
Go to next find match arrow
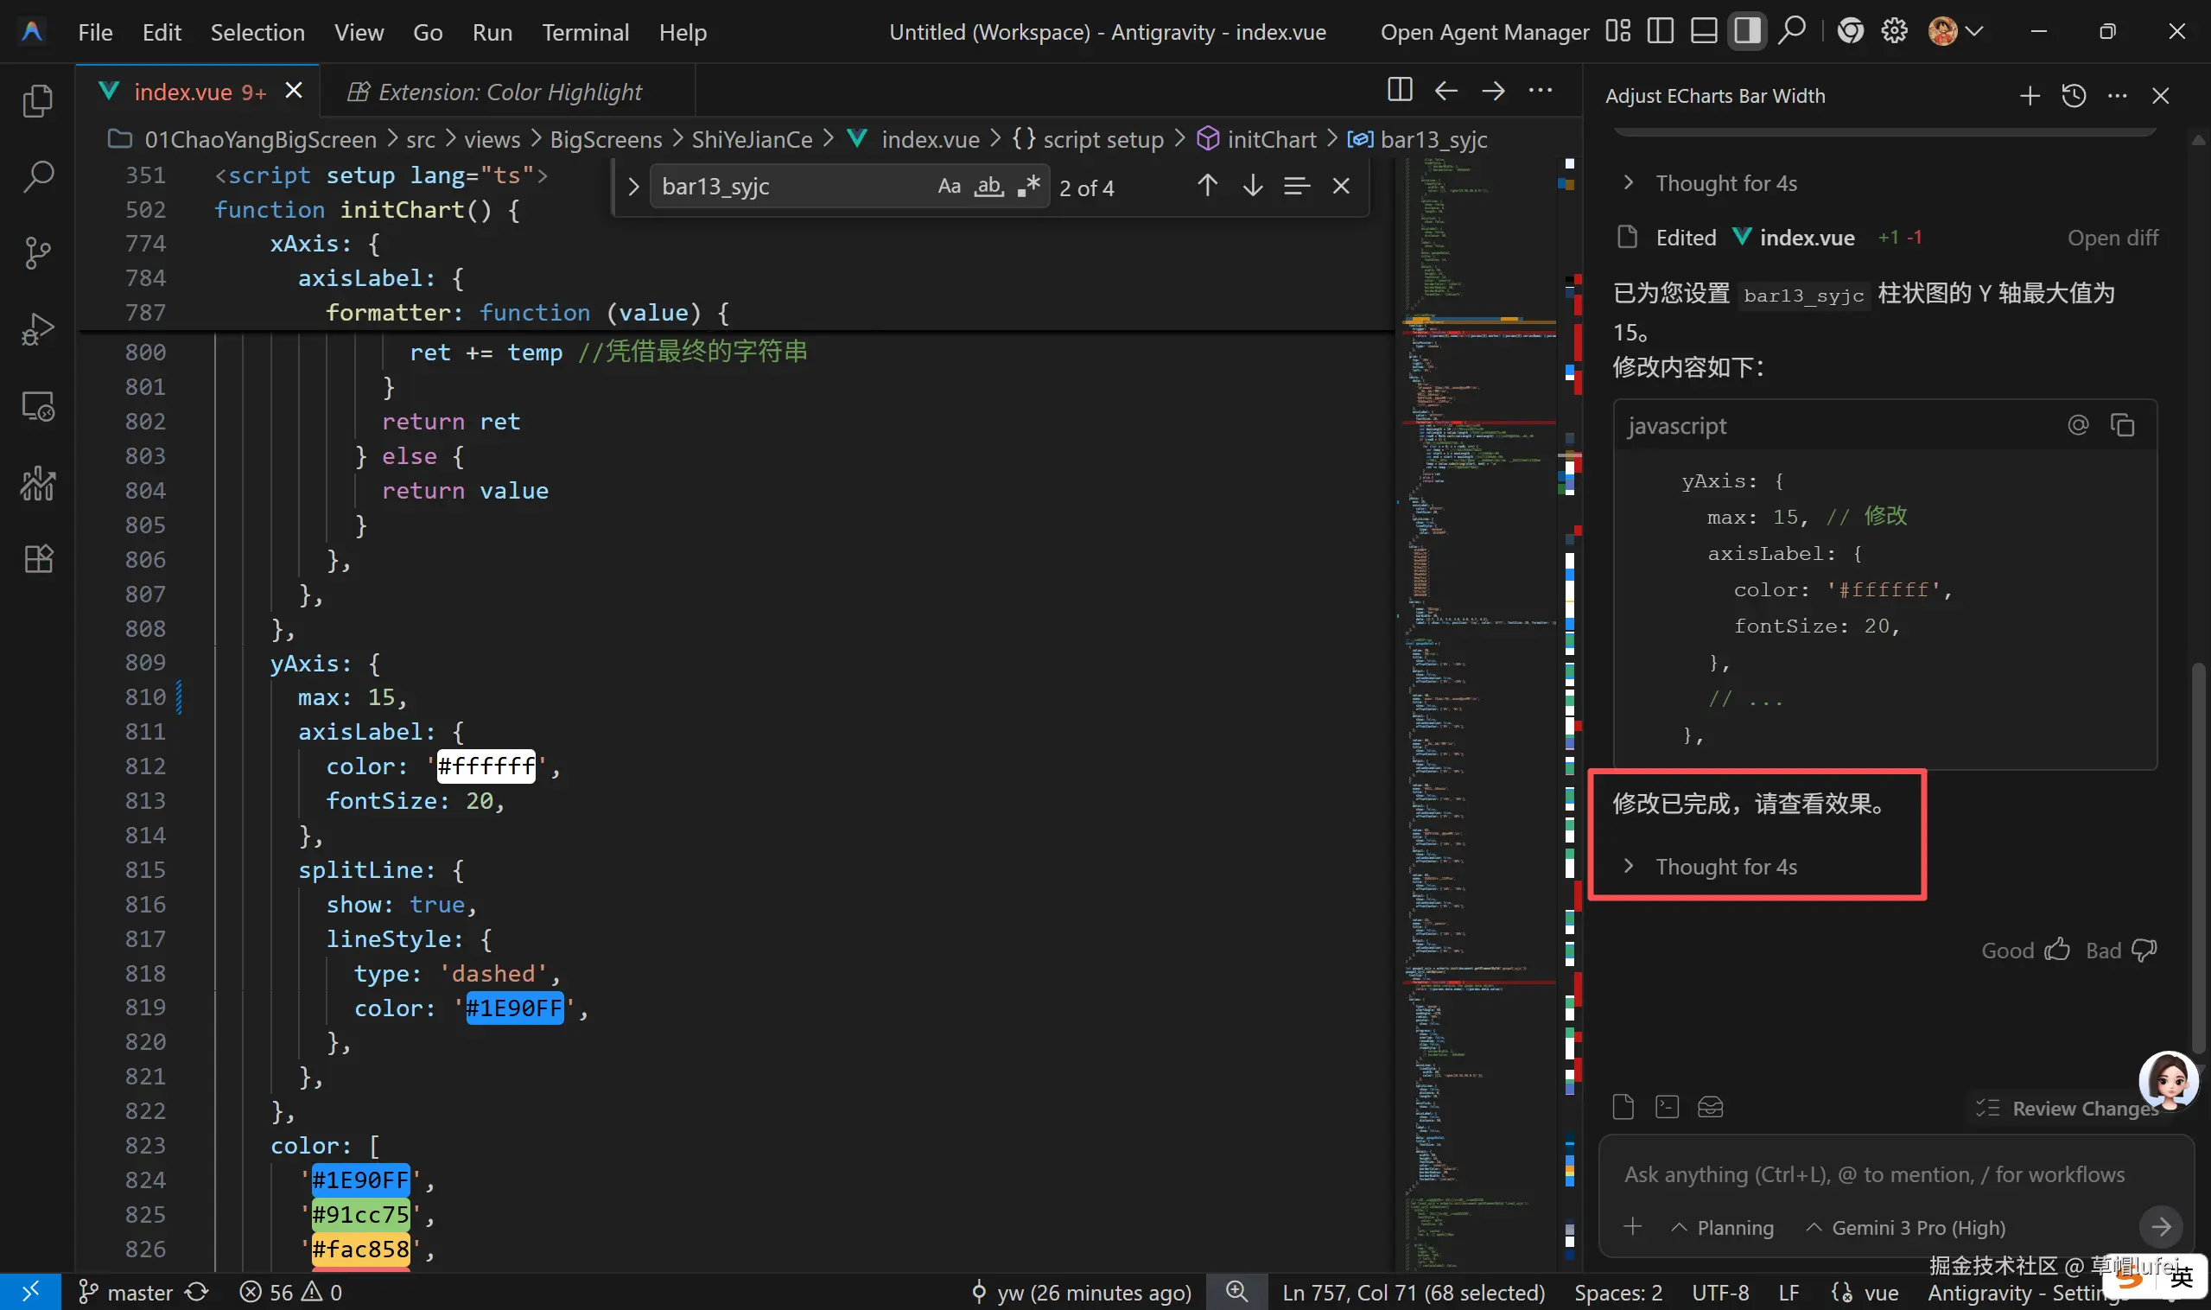1252,187
